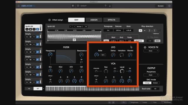Select Modern DAC mode
The image size is (188, 105).
pos(155,83)
